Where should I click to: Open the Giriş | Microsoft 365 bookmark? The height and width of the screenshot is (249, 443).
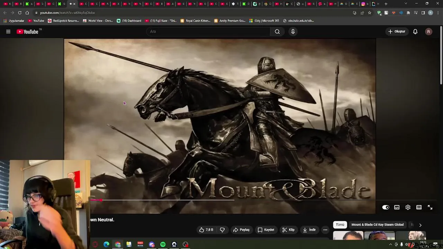tap(264, 21)
